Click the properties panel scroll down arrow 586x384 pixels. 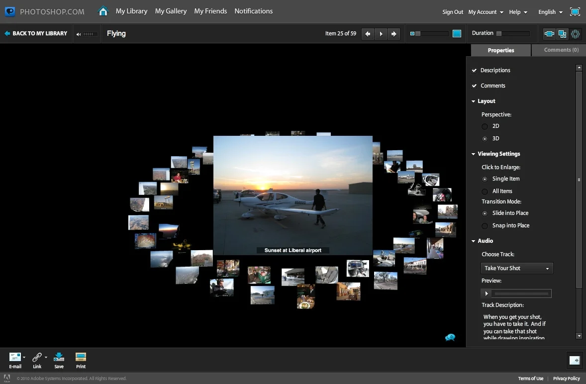579,336
